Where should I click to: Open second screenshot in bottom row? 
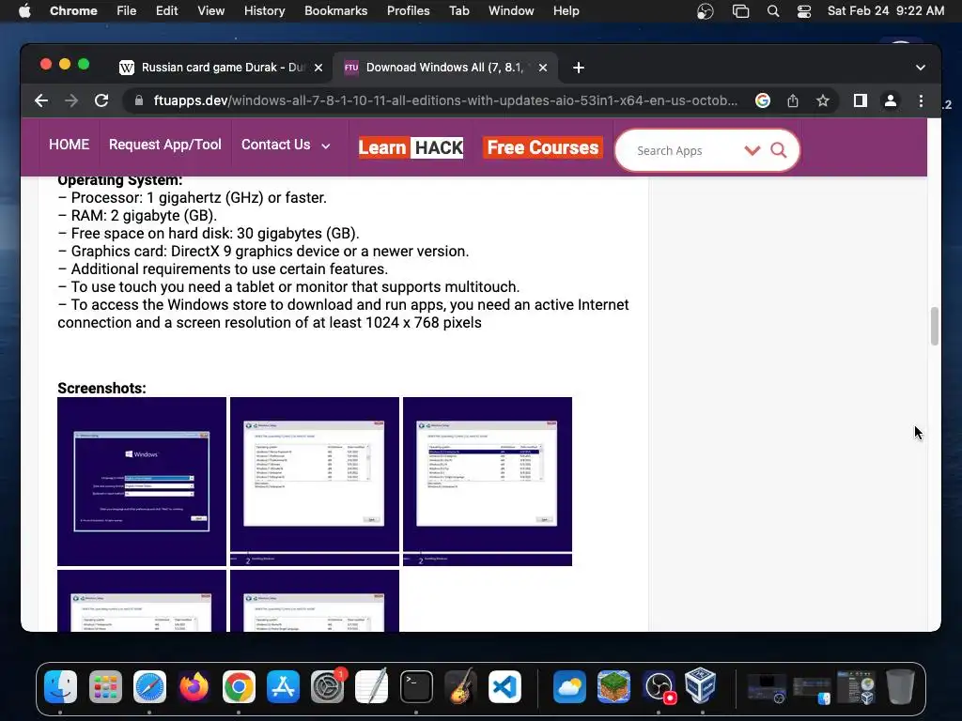click(x=315, y=601)
